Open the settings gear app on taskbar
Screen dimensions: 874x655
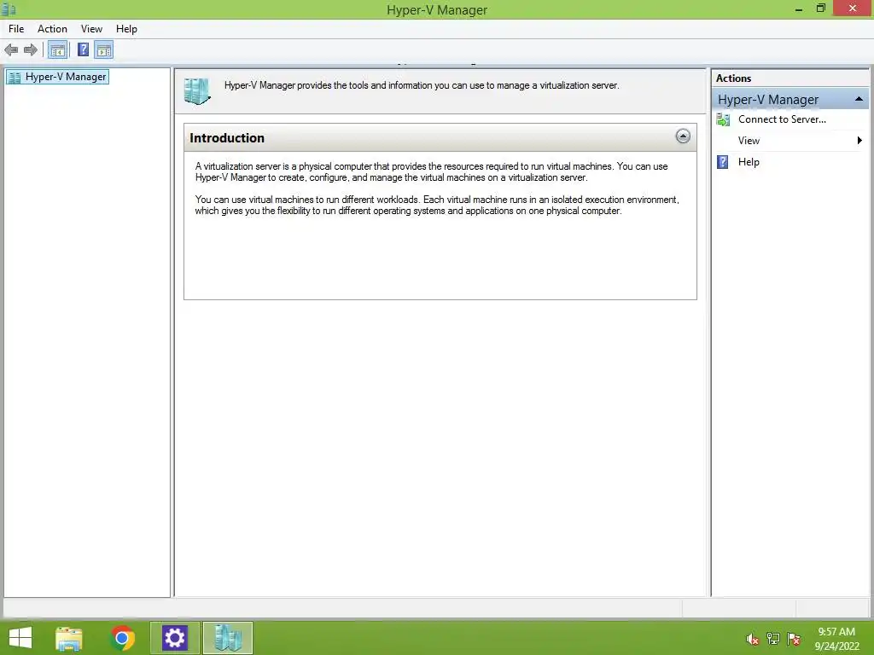click(x=174, y=638)
